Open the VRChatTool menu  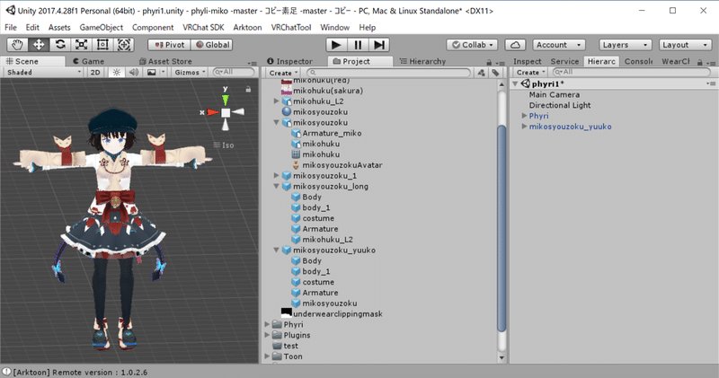291,28
